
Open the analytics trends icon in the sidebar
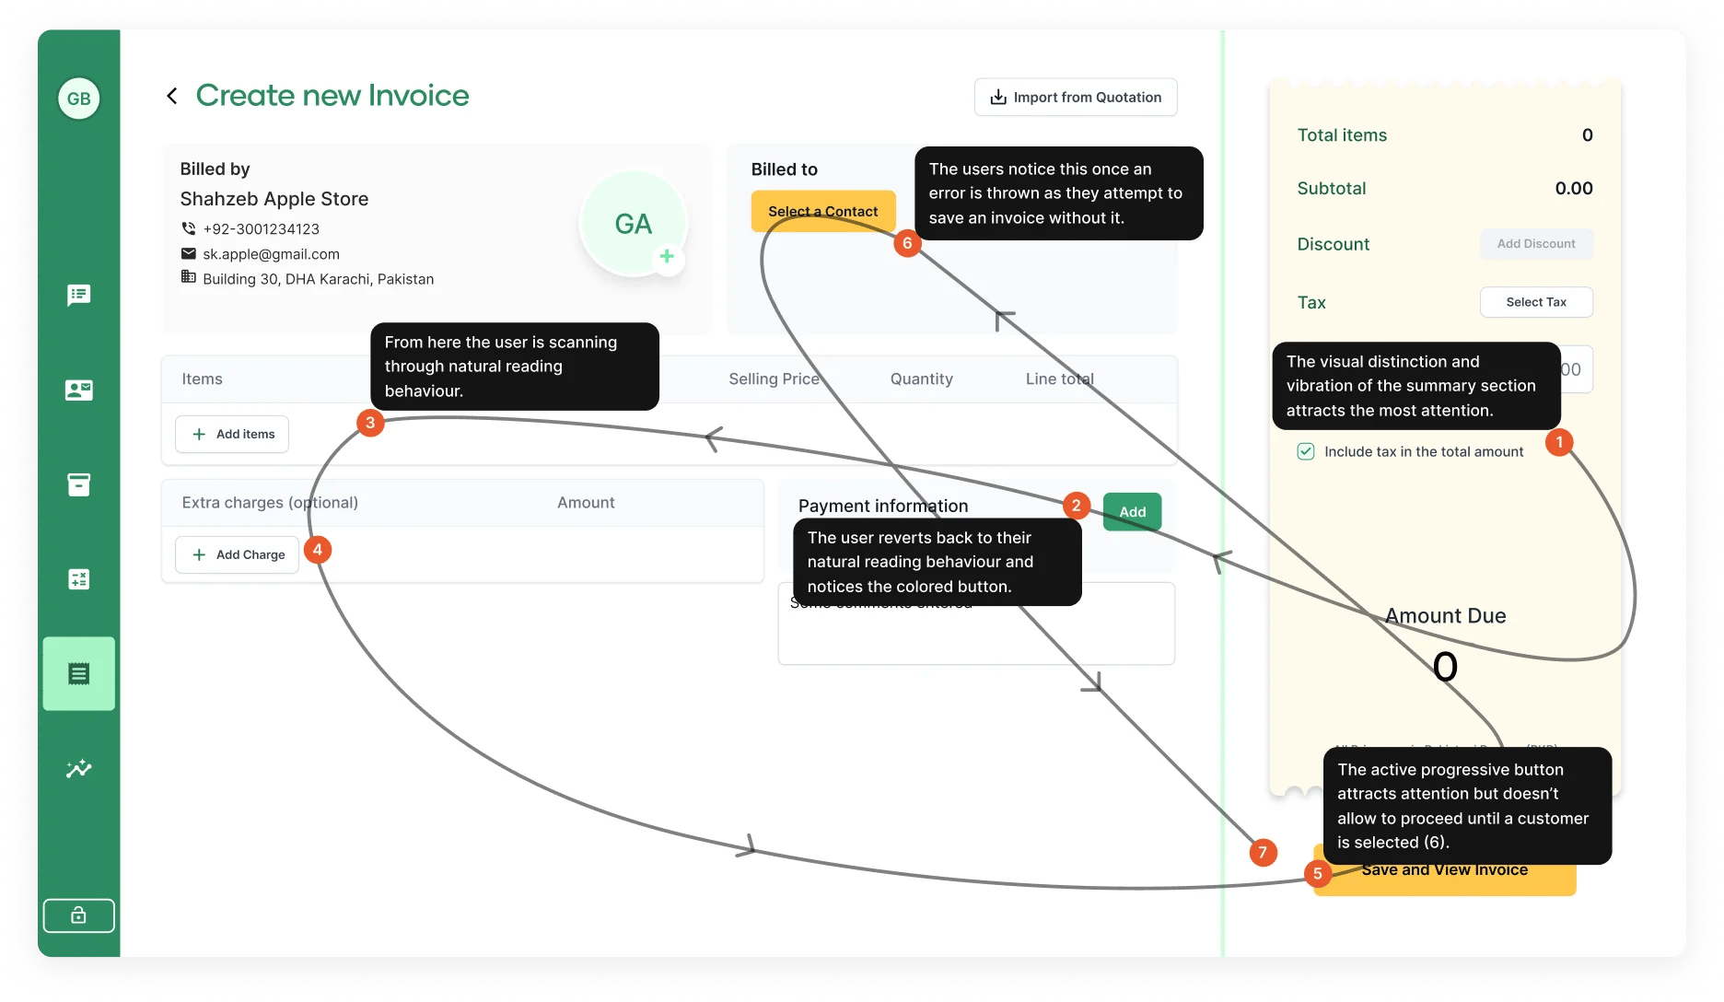point(78,768)
